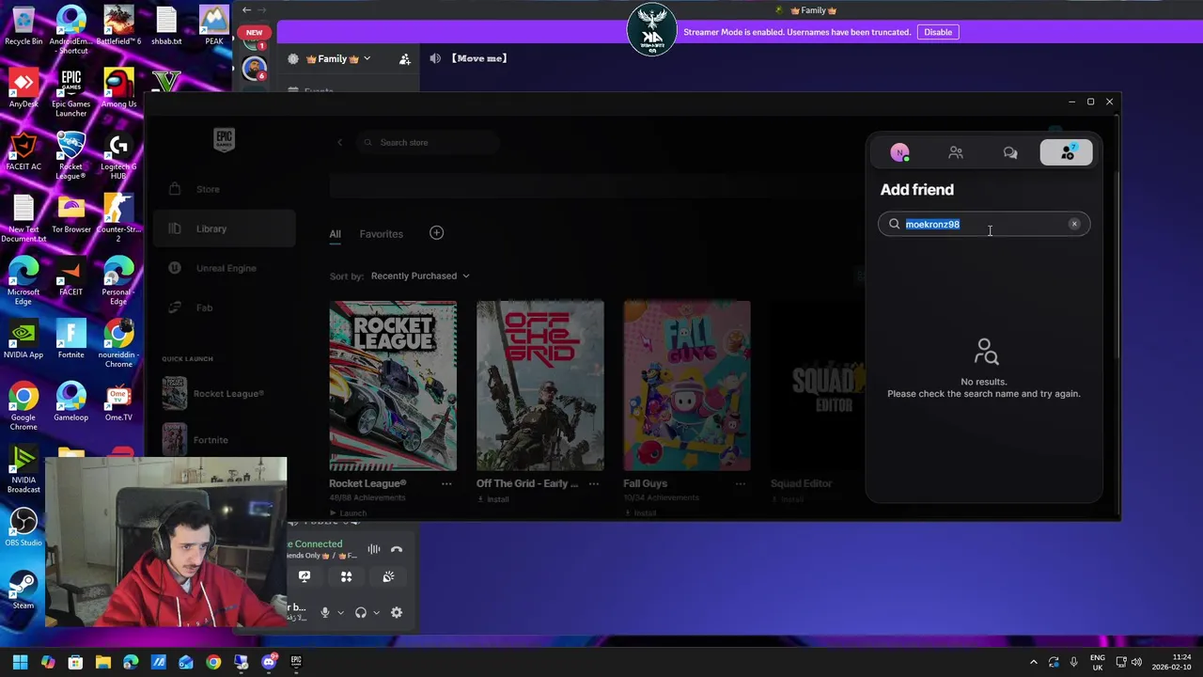The image size is (1203, 677).
Task: Open File Explorer from the taskbar
Action: coord(102,662)
